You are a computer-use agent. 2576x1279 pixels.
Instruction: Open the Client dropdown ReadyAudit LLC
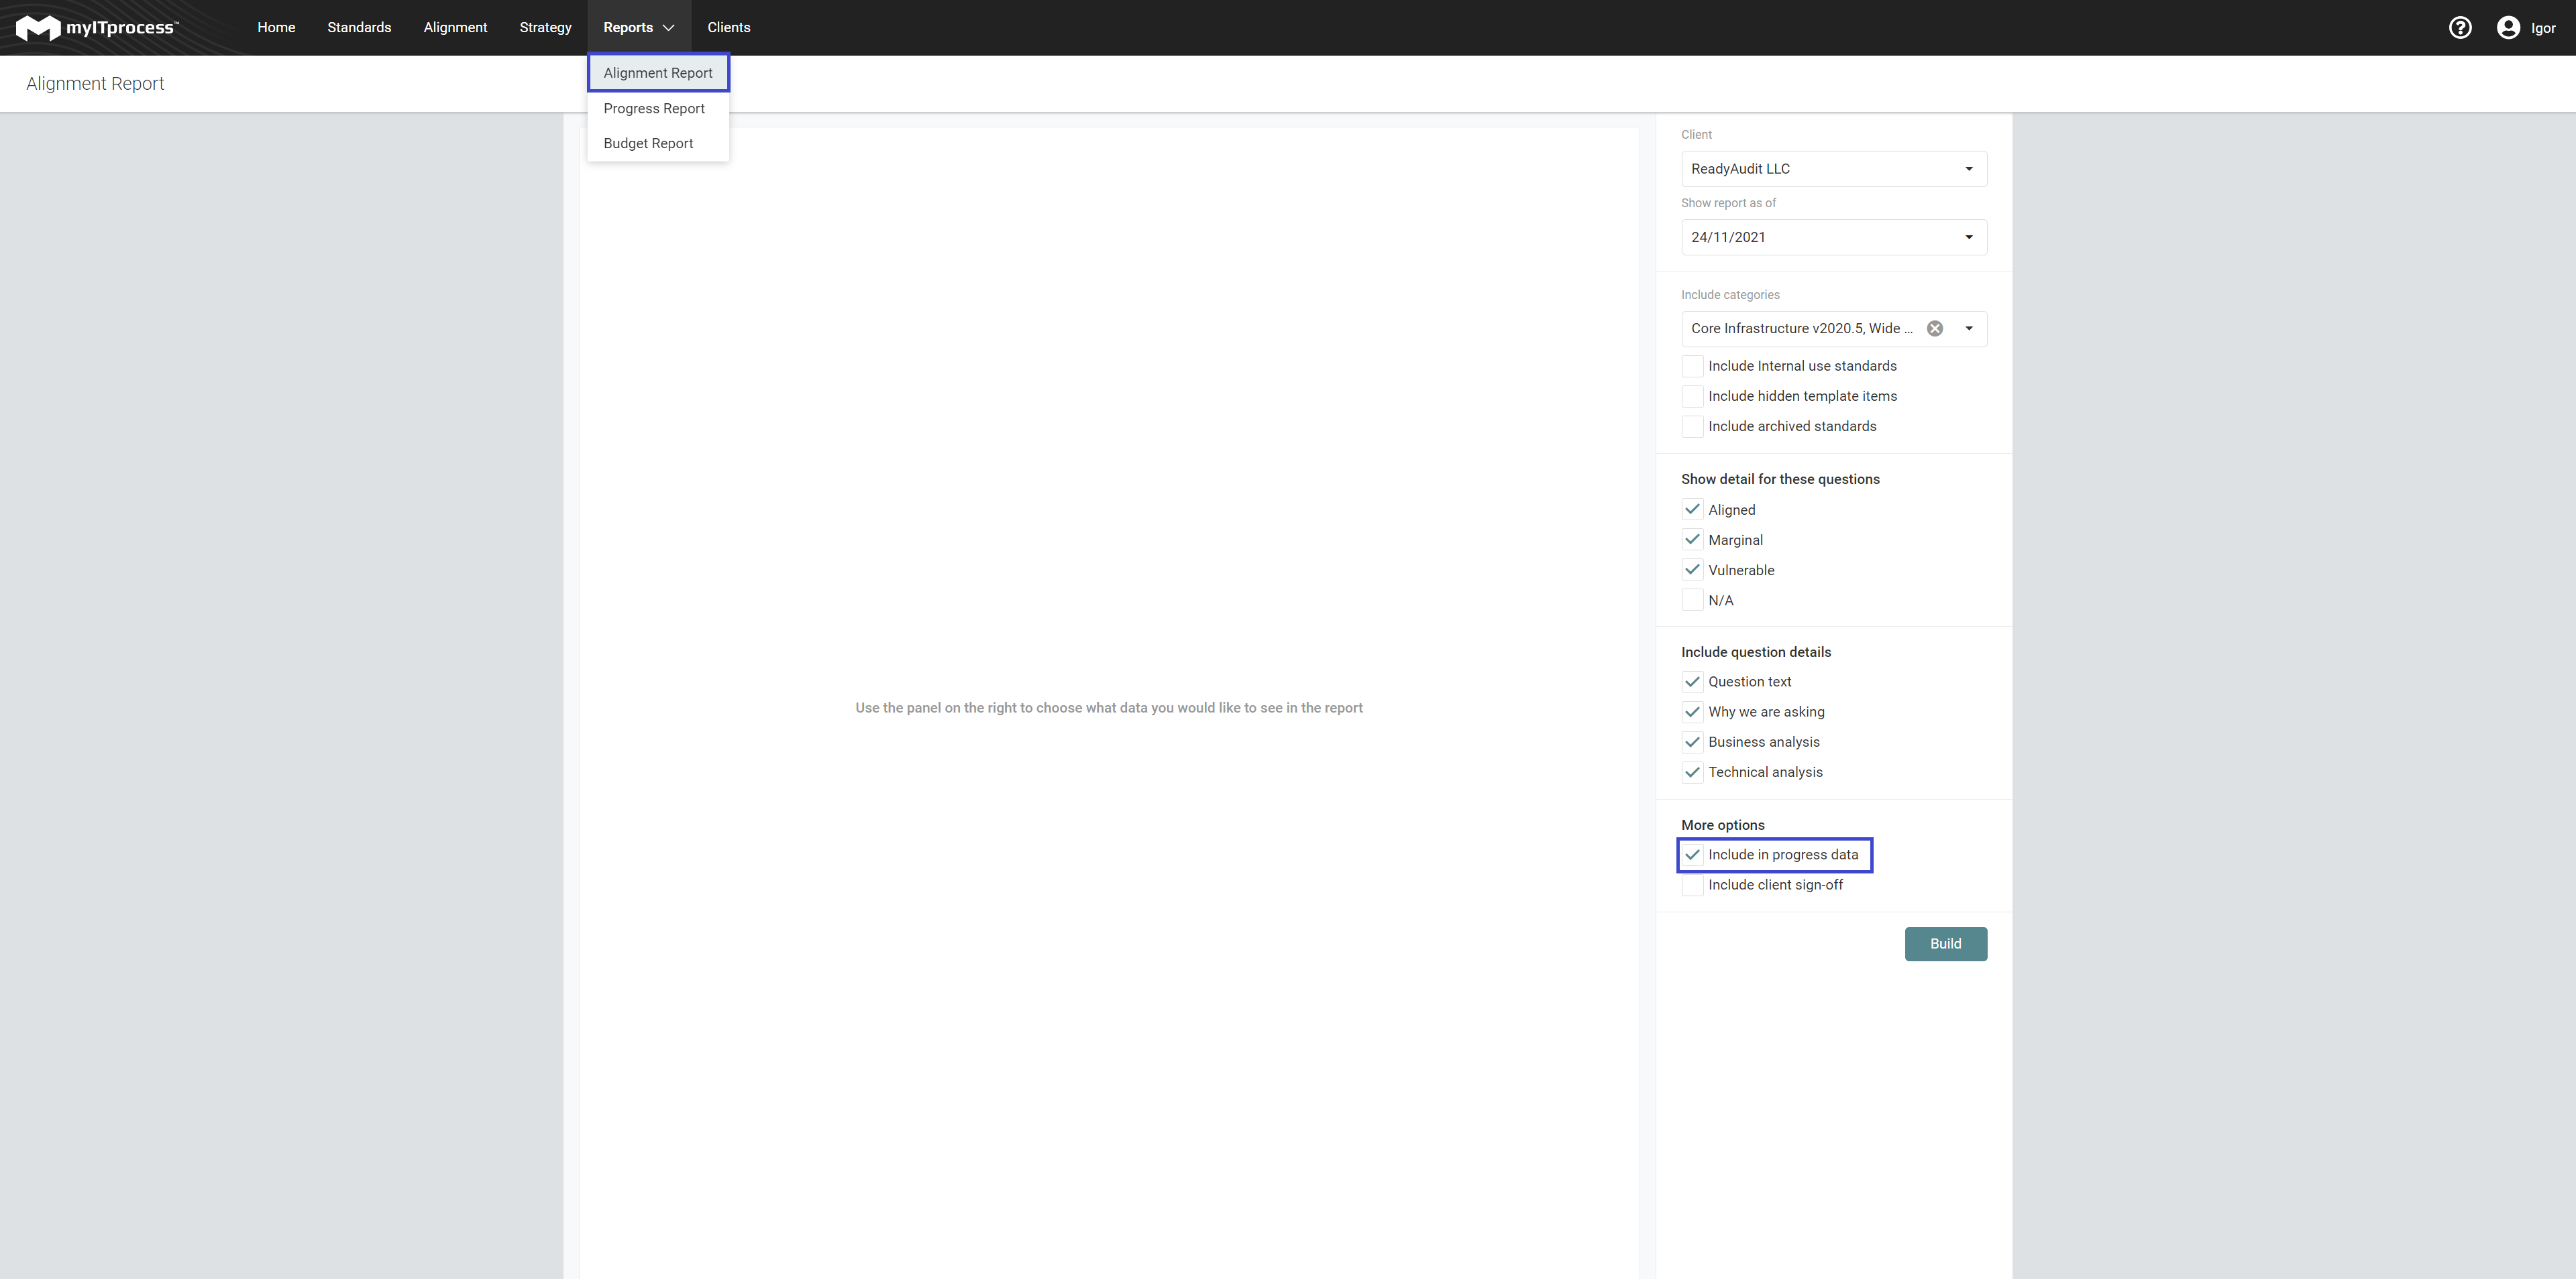point(1833,169)
